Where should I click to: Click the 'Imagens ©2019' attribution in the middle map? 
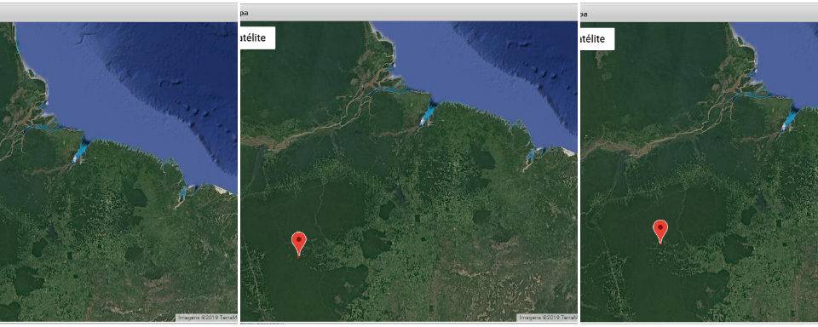click(x=547, y=317)
